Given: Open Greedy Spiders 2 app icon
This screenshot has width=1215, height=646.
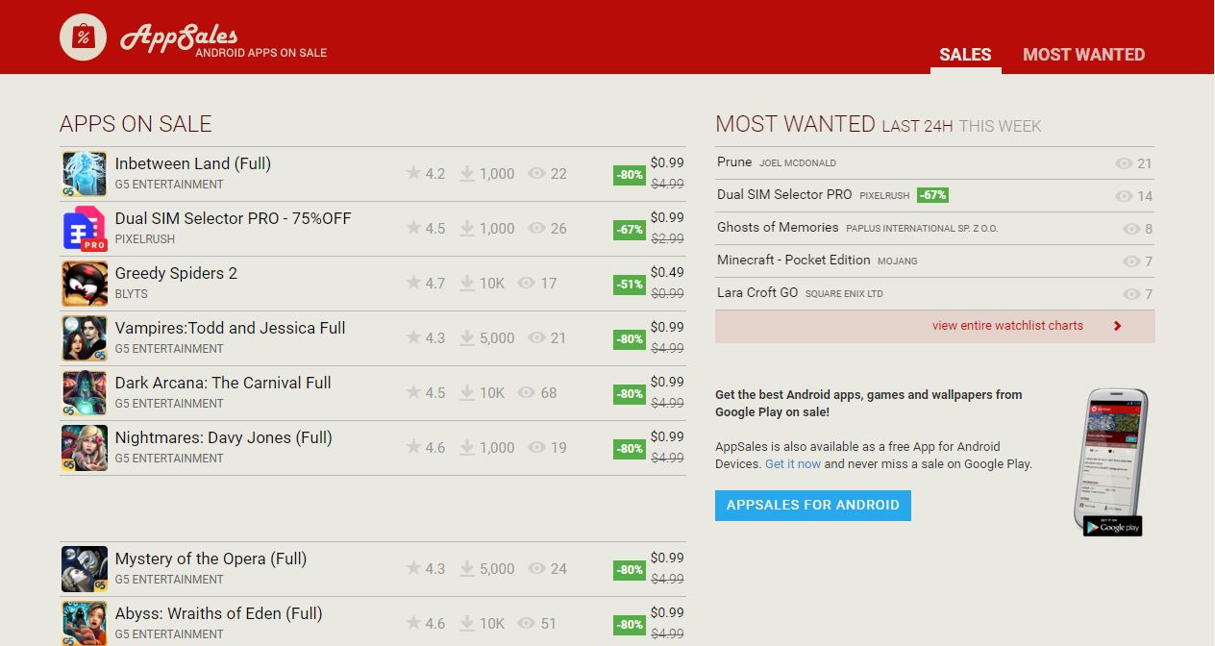Looking at the screenshot, I should pyautogui.click(x=85, y=284).
